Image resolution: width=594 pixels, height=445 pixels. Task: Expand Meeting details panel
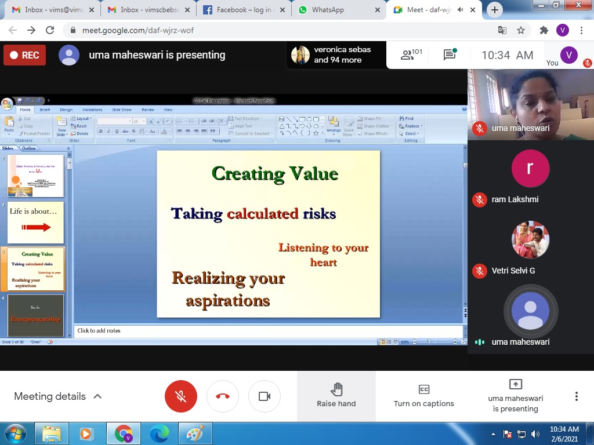click(x=58, y=396)
